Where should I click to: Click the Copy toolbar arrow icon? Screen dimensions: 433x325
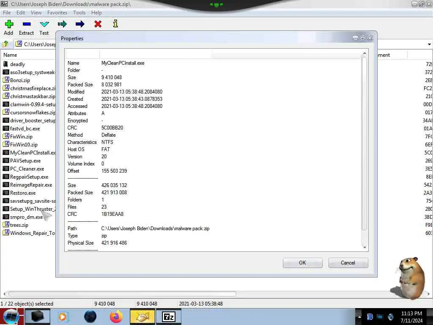pyautogui.click(x=62, y=24)
